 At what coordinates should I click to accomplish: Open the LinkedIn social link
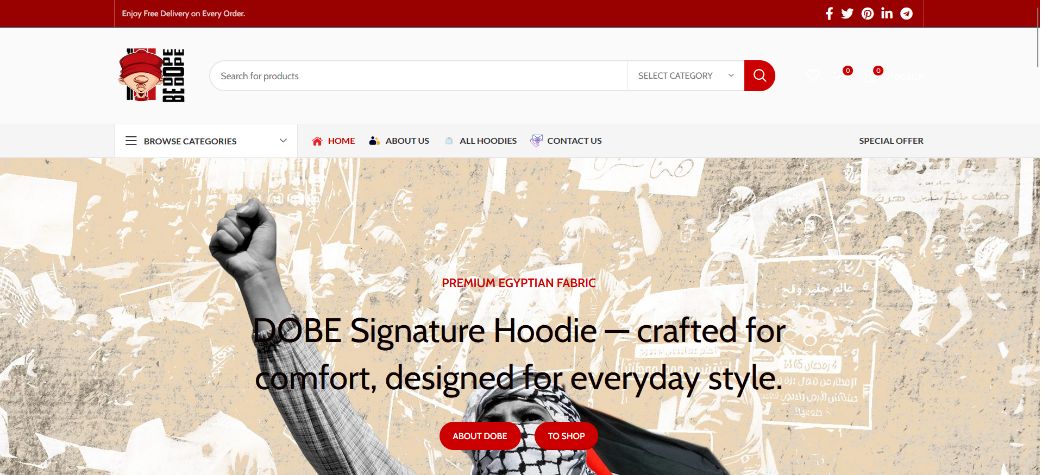click(x=887, y=14)
